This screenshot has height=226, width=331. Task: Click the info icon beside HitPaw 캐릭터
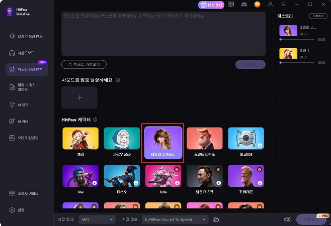click(95, 120)
